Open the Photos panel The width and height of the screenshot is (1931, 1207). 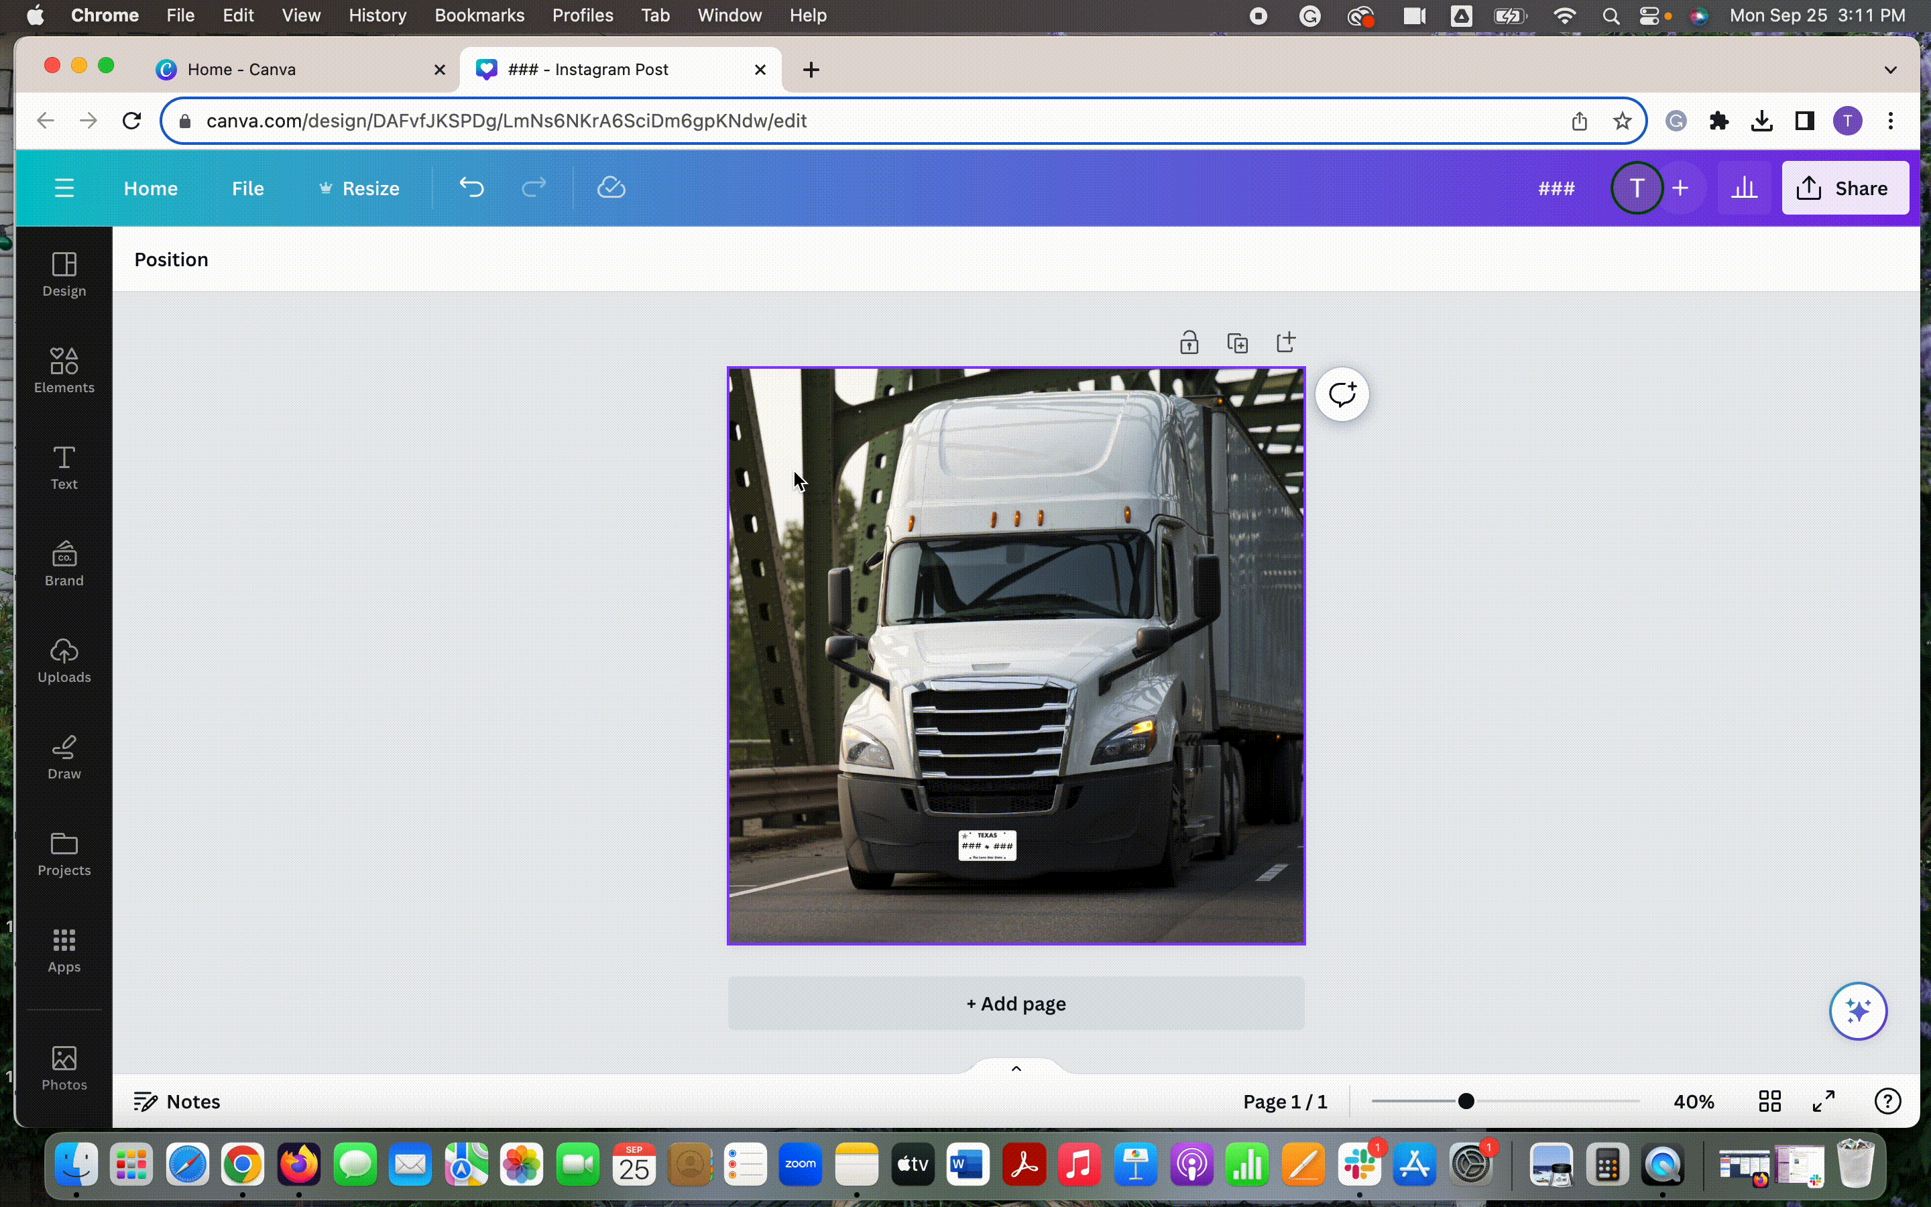pyautogui.click(x=64, y=1068)
